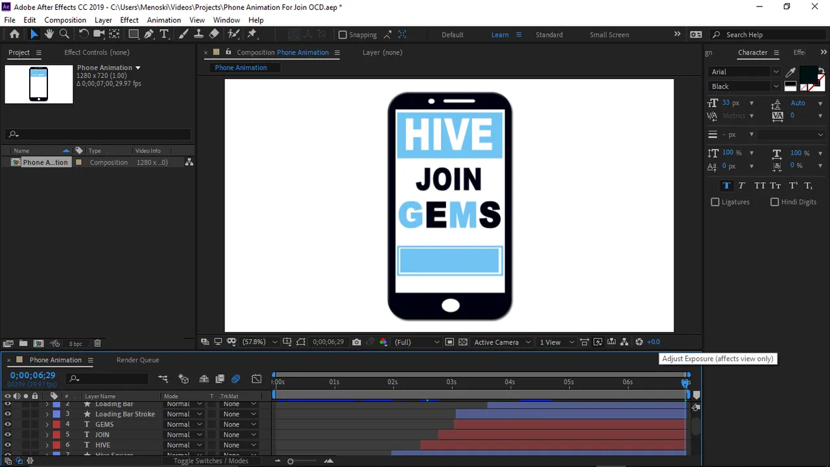
Task: Hide the Loading Bar Stroke layer eye
Action: point(8,414)
